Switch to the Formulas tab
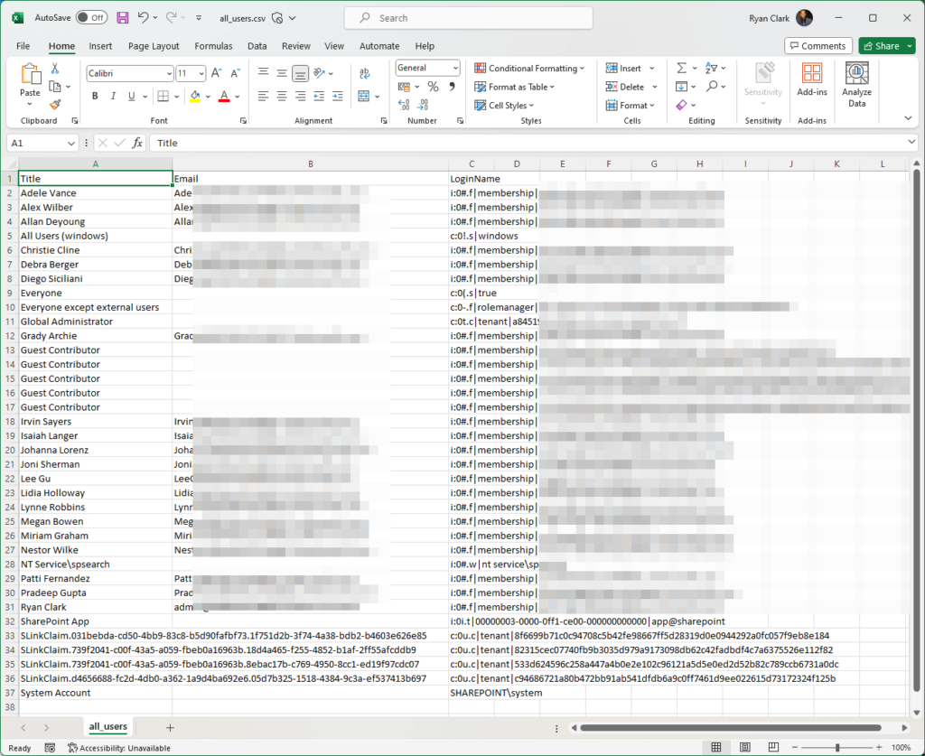 (213, 46)
